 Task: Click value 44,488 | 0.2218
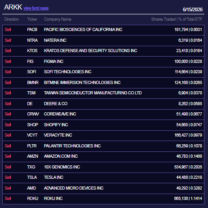point(189,177)
